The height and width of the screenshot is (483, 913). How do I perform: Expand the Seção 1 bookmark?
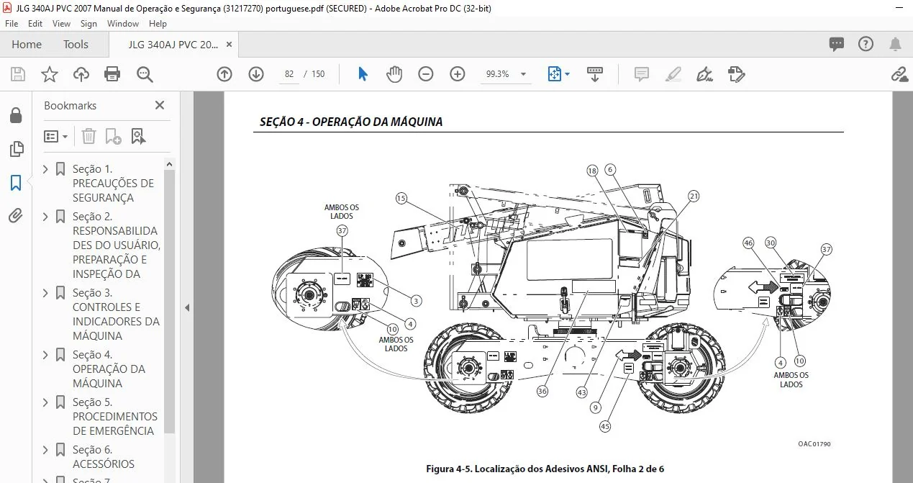point(46,169)
